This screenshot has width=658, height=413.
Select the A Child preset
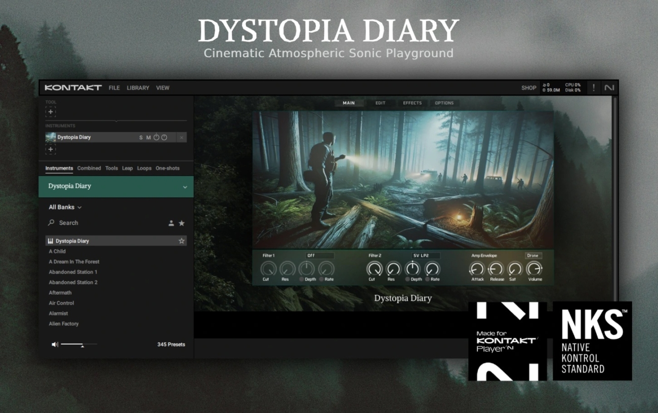(x=57, y=252)
